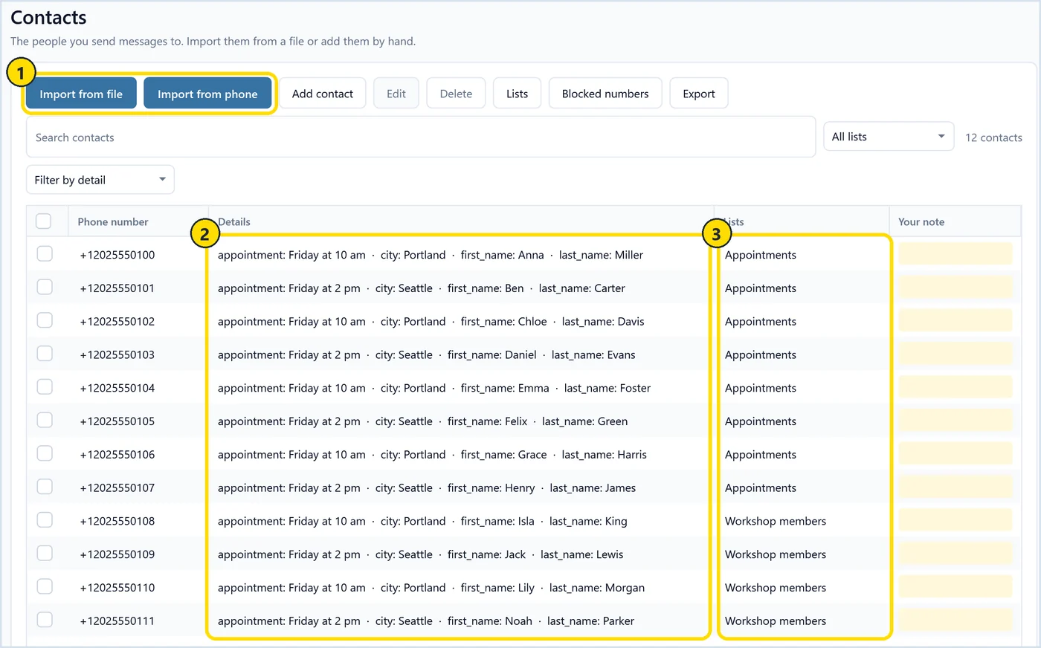Click phone number +12025550108
The height and width of the screenshot is (648, 1041).
pos(117,521)
